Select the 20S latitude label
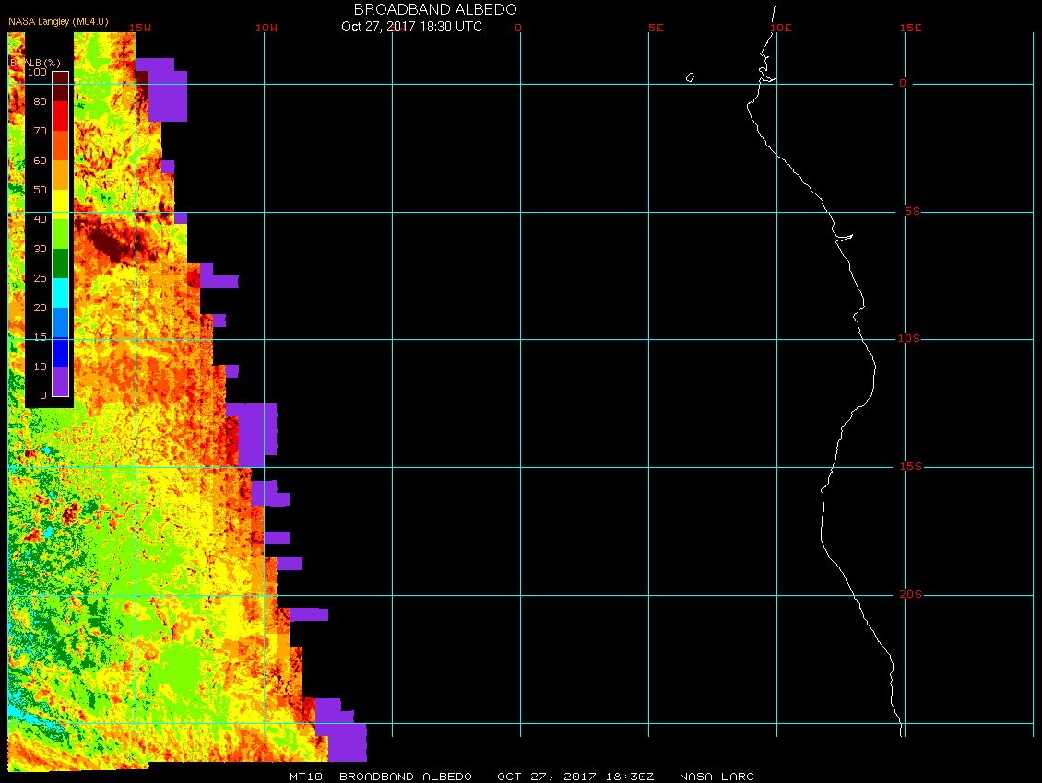The width and height of the screenshot is (1042, 783). [909, 595]
